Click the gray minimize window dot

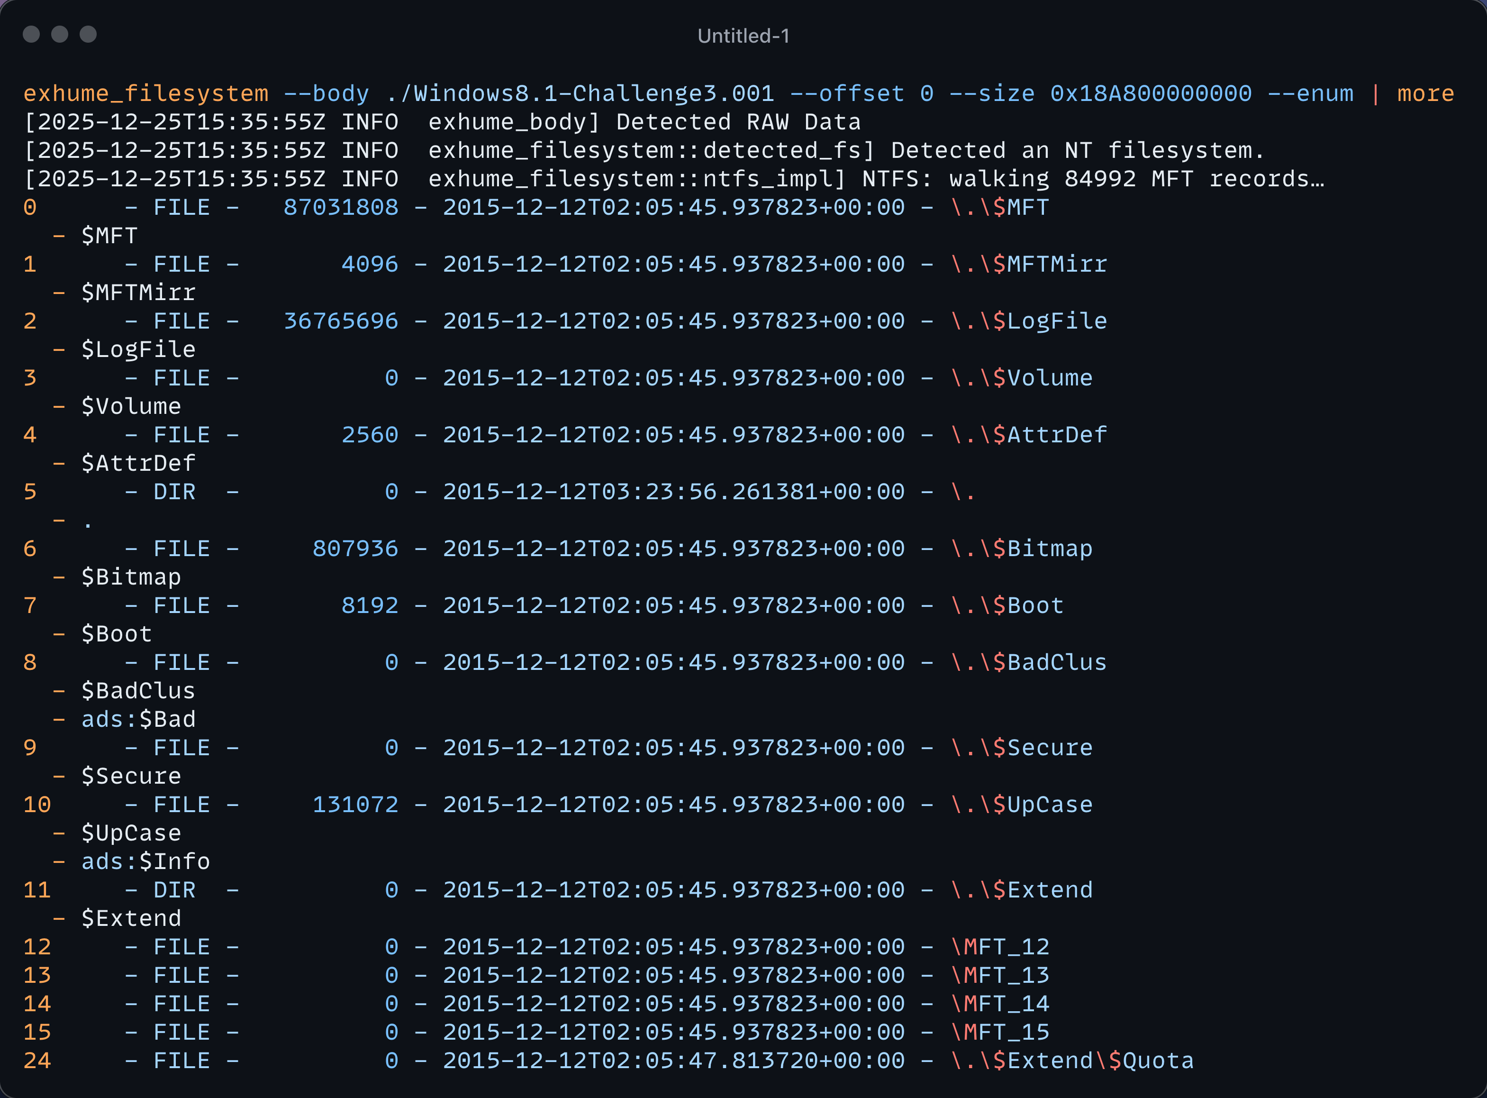[x=60, y=34]
